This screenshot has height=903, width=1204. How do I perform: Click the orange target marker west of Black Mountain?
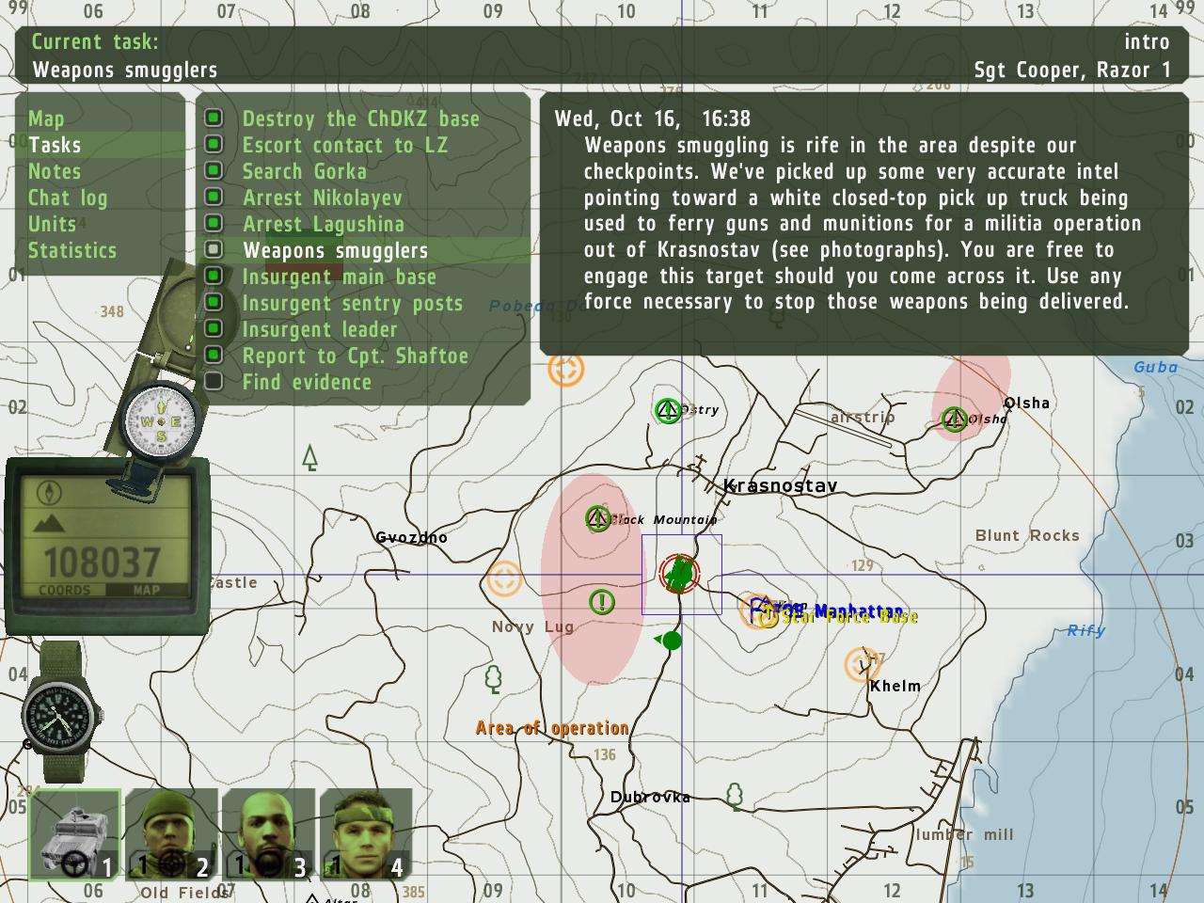pyautogui.click(x=504, y=579)
